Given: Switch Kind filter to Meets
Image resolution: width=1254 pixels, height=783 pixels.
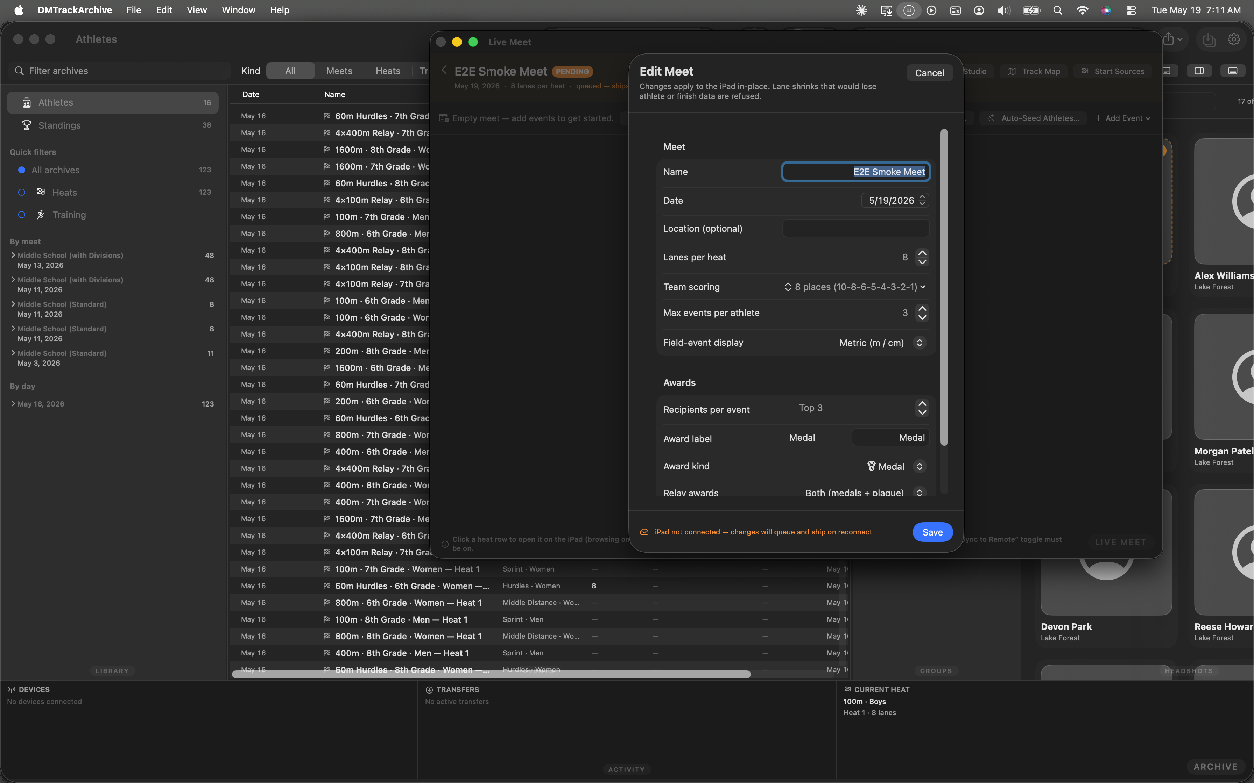Looking at the screenshot, I should [x=339, y=71].
